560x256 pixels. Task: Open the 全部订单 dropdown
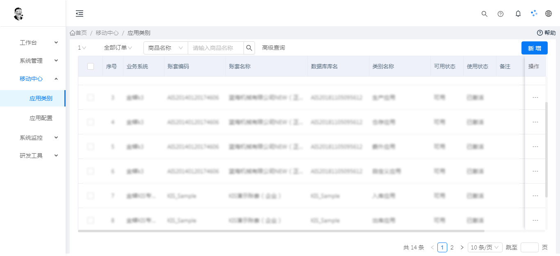118,48
